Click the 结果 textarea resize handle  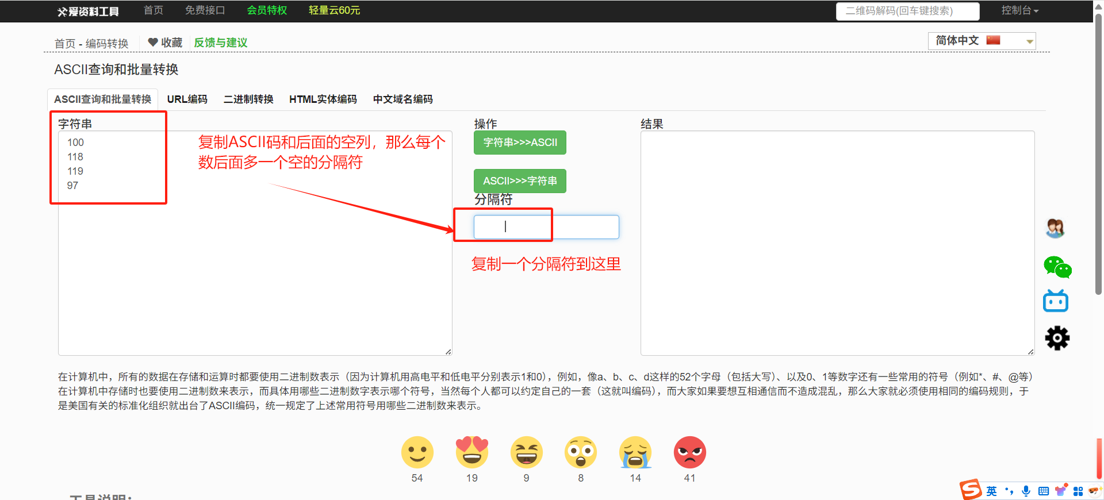(x=1030, y=352)
